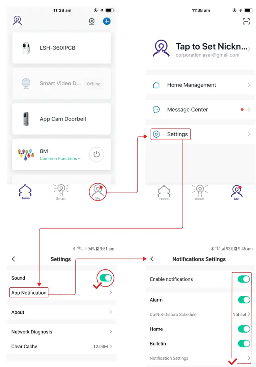
Task: Open the camera view icon beside the plus button
Action: coord(92,21)
